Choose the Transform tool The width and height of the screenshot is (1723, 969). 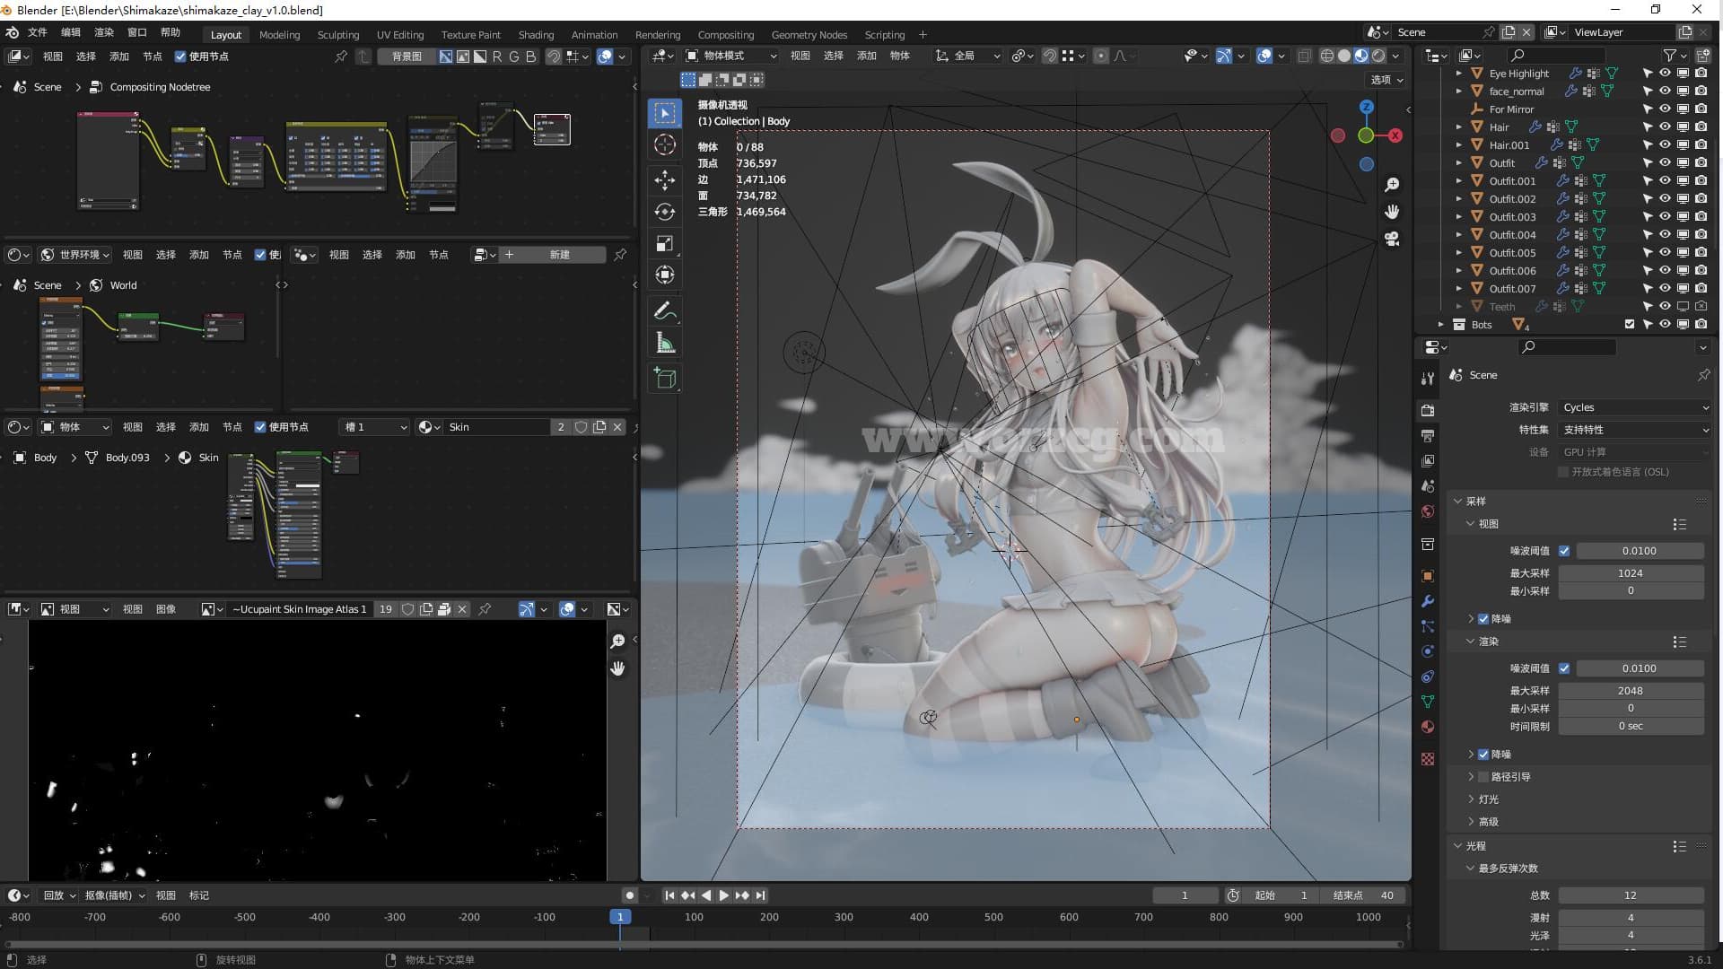[x=665, y=275]
